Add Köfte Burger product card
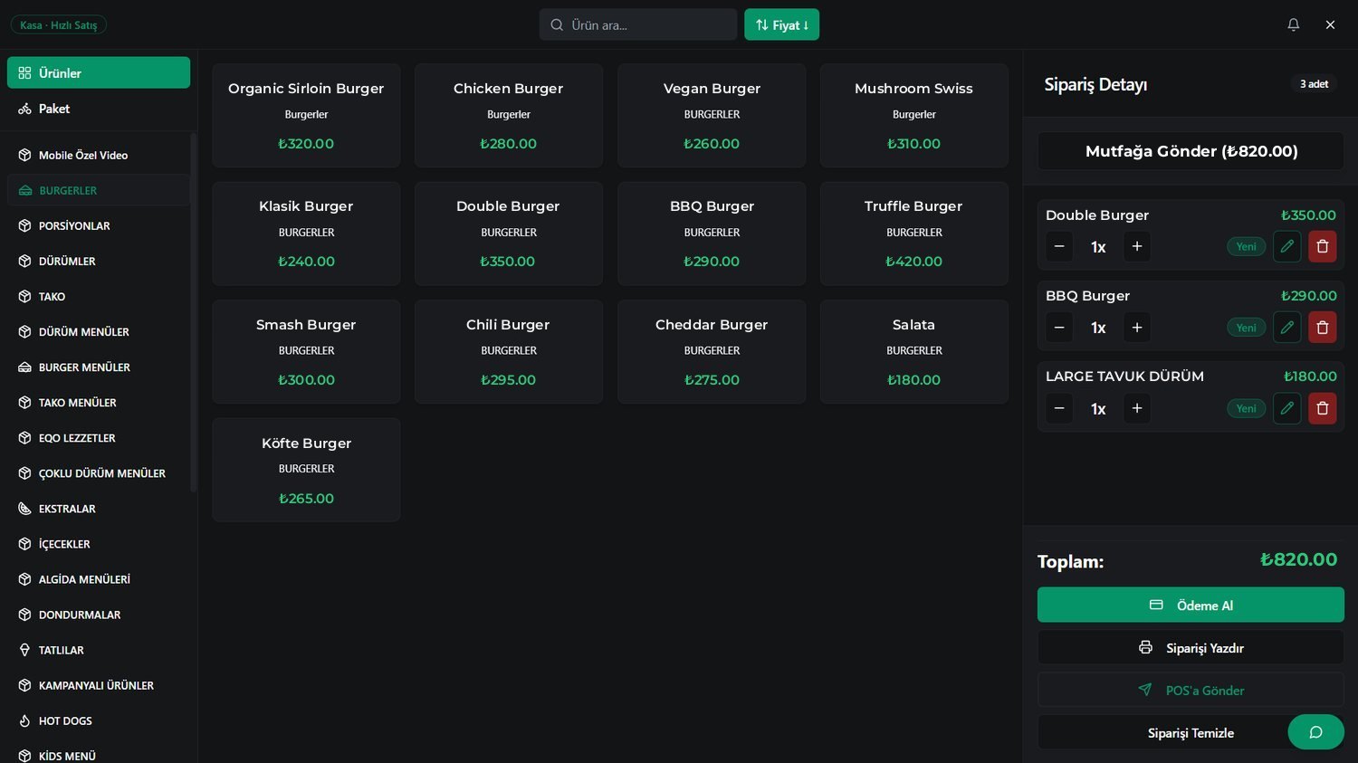 (306, 470)
